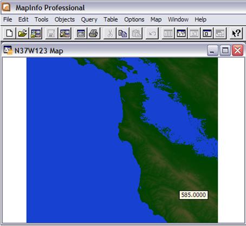Maximize the N37W123 Map window

coord(225,50)
